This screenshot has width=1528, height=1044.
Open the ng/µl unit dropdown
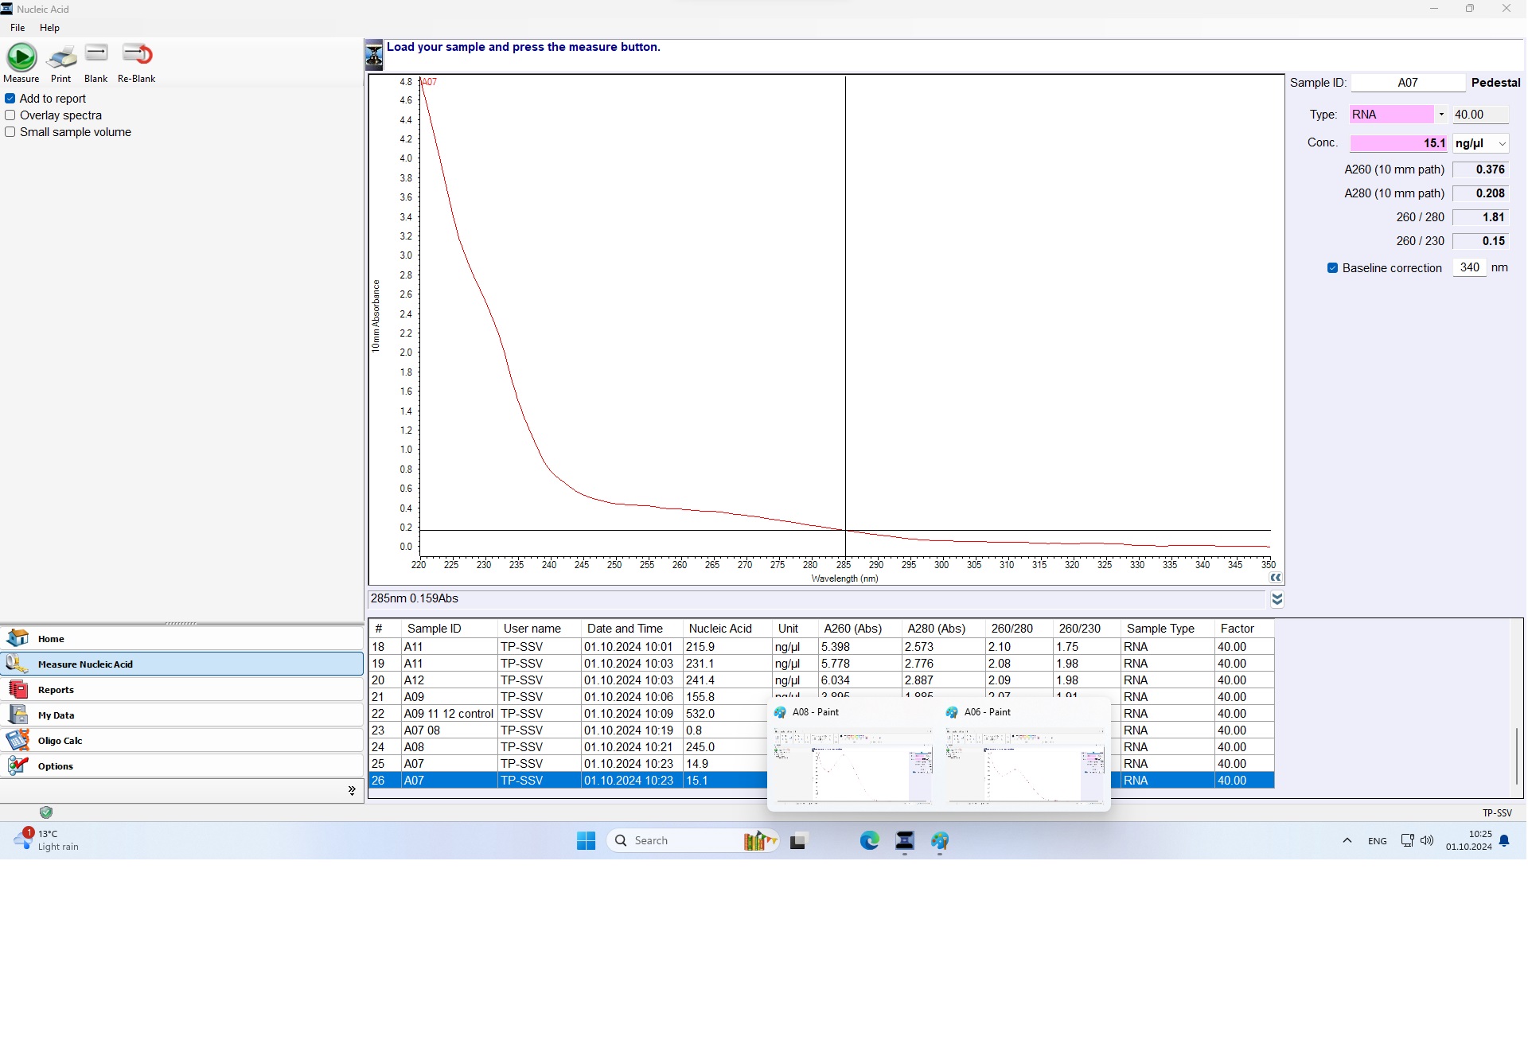1502,144
